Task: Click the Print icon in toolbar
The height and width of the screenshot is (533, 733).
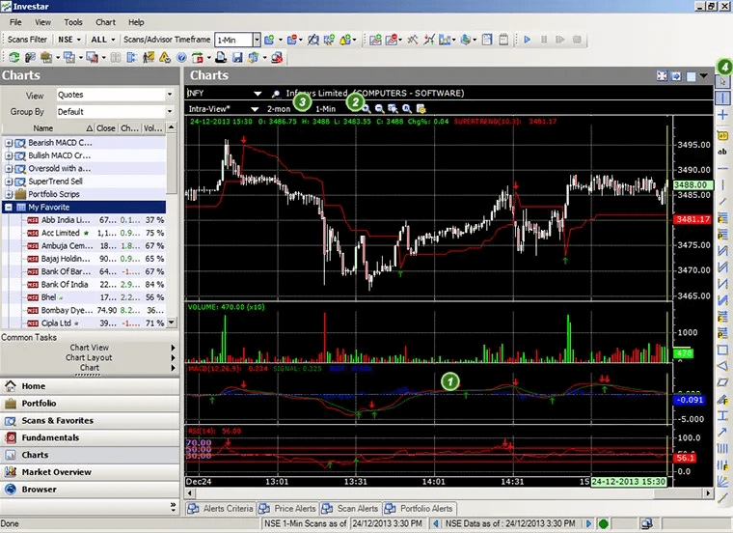Action: 221,57
